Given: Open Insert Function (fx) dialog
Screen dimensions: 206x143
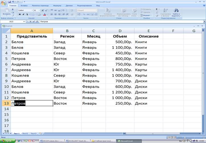Looking at the screenshot, I should pos(36,21).
